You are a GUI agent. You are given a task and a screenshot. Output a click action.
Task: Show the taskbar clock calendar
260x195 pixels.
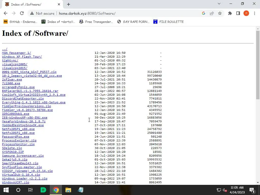pos(237,190)
